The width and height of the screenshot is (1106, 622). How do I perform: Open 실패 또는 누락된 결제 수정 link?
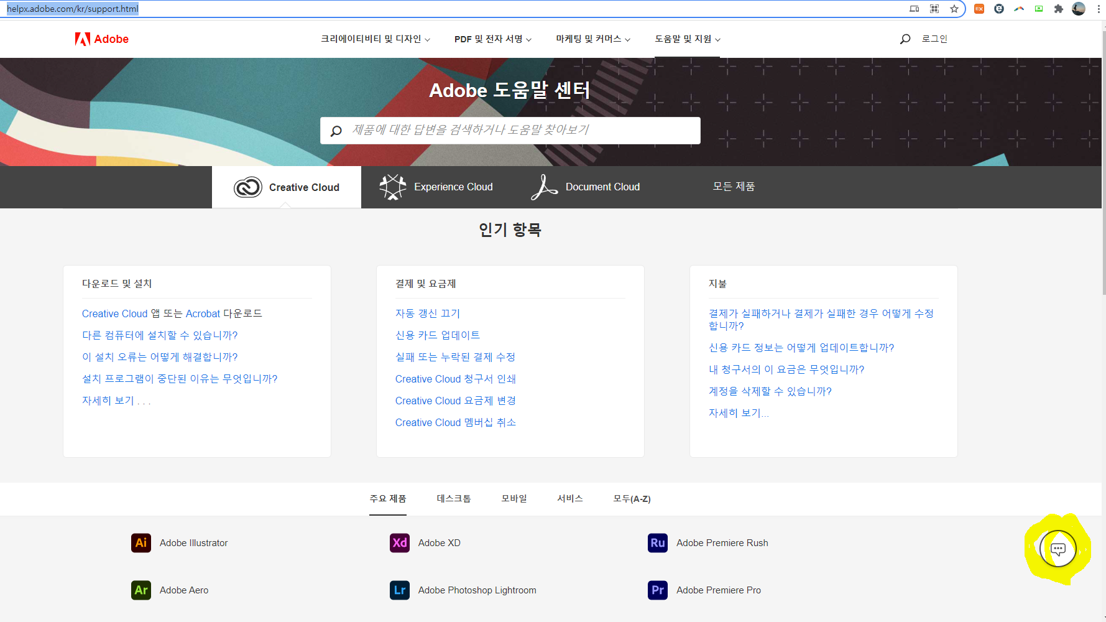pos(455,357)
